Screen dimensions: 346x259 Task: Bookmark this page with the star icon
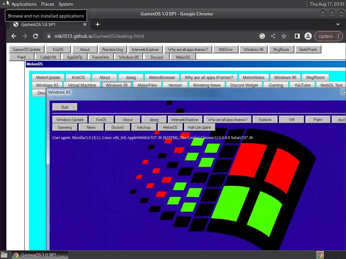point(284,36)
